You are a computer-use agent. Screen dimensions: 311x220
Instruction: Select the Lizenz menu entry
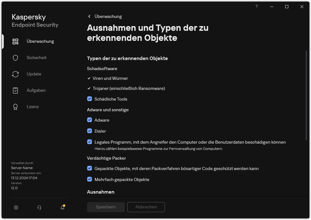(x=33, y=107)
